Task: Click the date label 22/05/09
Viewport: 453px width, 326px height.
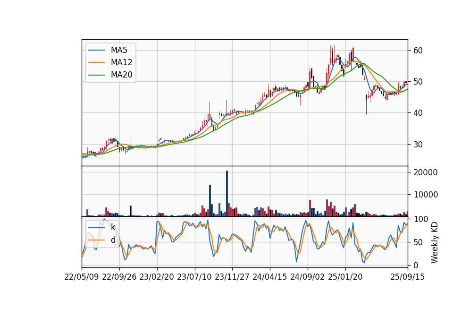Action: (82, 277)
